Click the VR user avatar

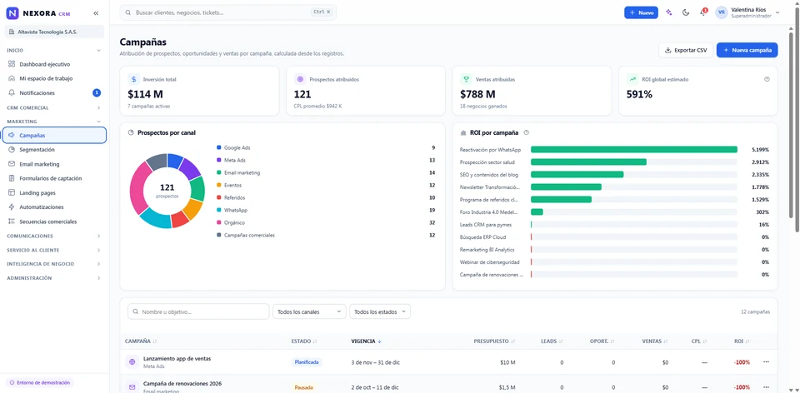pos(722,12)
